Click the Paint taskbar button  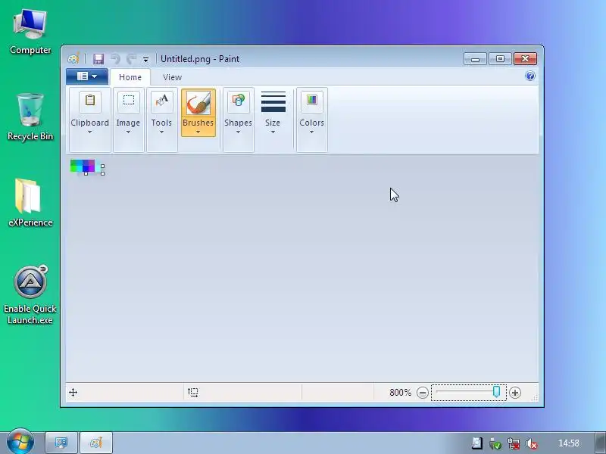click(x=96, y=443)
